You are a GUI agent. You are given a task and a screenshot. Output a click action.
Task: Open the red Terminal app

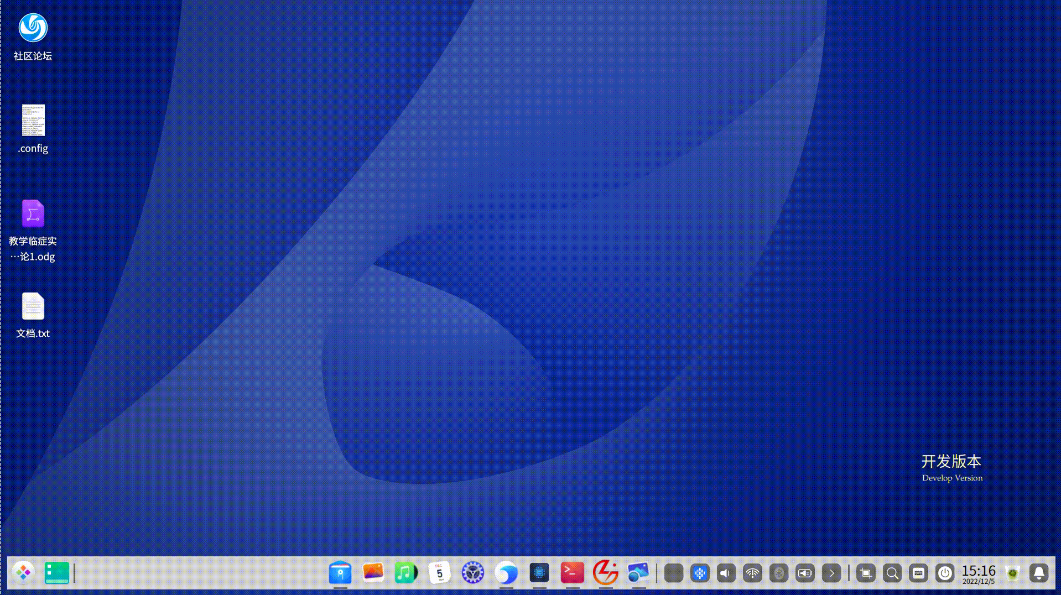(x=572, y=573)
